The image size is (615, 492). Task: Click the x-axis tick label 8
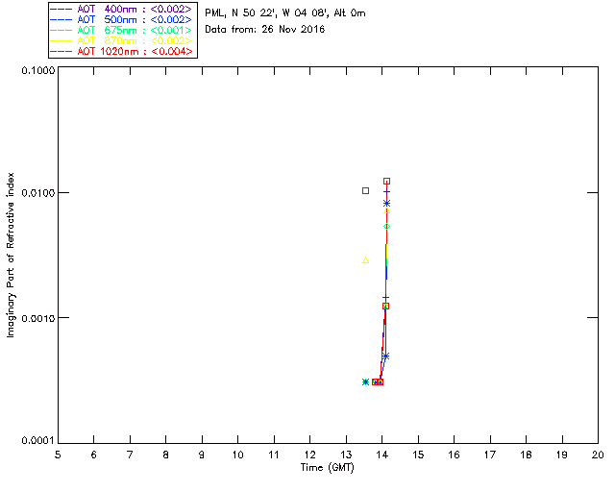pyautogui.click(x=166, y=455)
